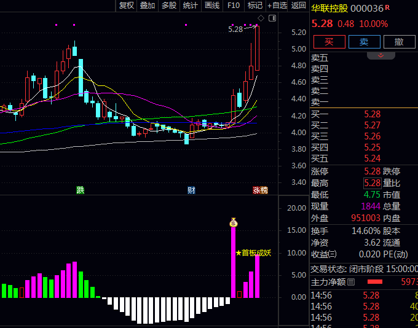
Task: Toggle the side panel layout icon
Action: pos(273,18)
